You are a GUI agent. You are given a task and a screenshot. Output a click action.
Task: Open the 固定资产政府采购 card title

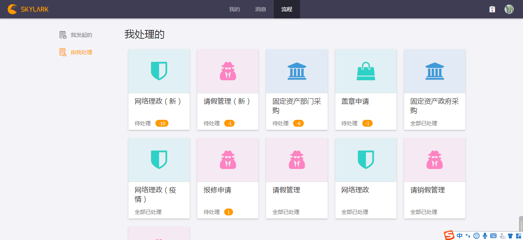tap(435, 106)
